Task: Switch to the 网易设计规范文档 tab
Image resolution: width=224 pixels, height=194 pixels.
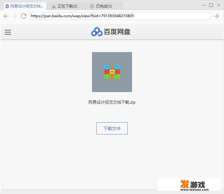Action: (x=25, y=6)
